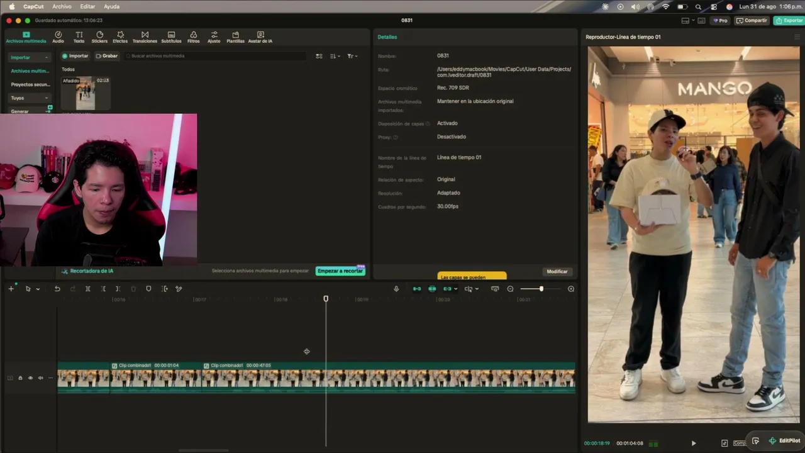Click the search media files field
Image resolution: width=805 pixels, height=453 pixels.
[x=216, y=56]
